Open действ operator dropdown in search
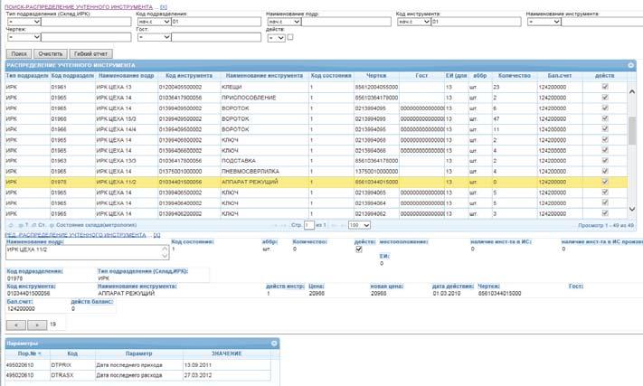 277,38
